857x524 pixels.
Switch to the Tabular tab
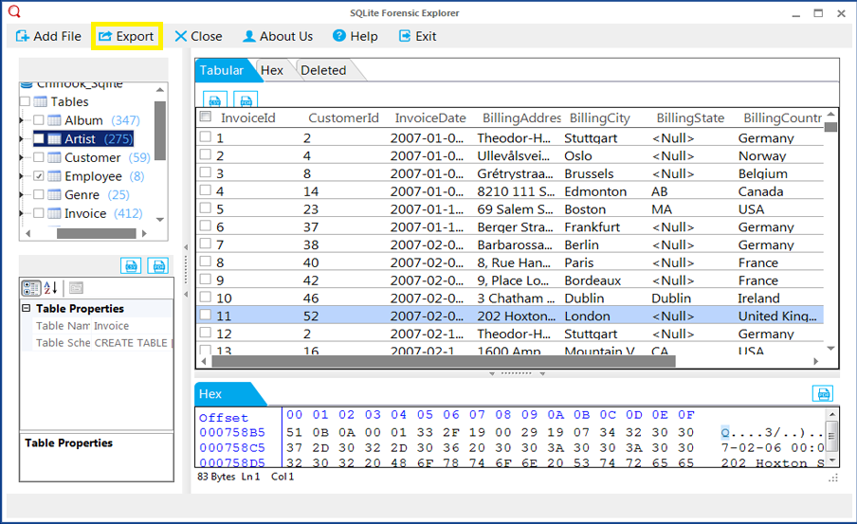tap(221, 70)
